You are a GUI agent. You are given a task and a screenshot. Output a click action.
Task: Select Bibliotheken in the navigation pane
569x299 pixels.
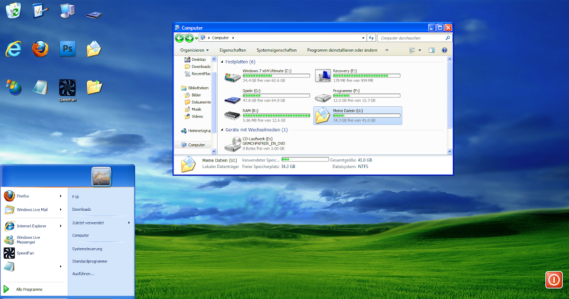[195, 88]
